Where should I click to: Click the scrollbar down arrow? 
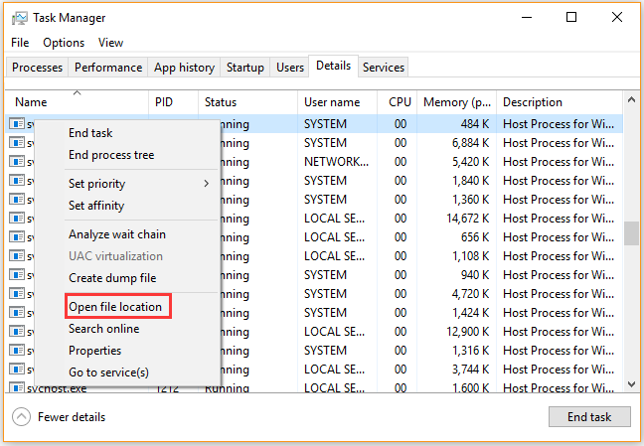point(631,384)
